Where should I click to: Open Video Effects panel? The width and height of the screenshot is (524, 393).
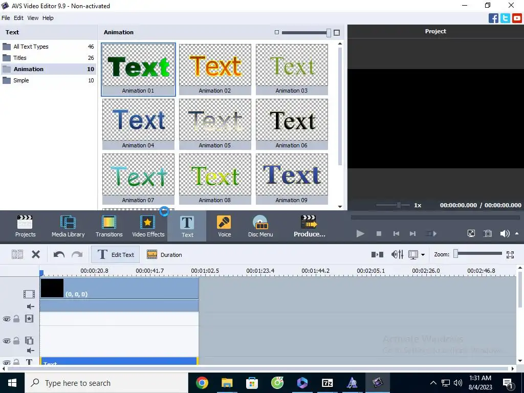point(148,226)
